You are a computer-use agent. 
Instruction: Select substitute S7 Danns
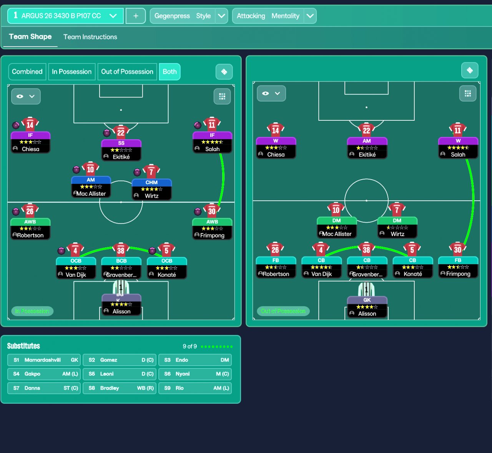coord(44,388)
